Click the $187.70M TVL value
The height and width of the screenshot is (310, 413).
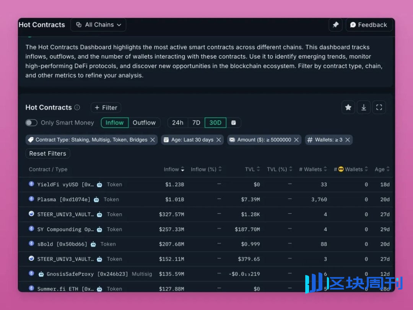click(x=247, y=229)
